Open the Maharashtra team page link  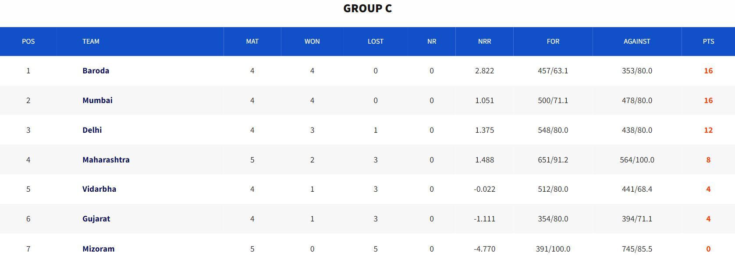pos(106,160)
